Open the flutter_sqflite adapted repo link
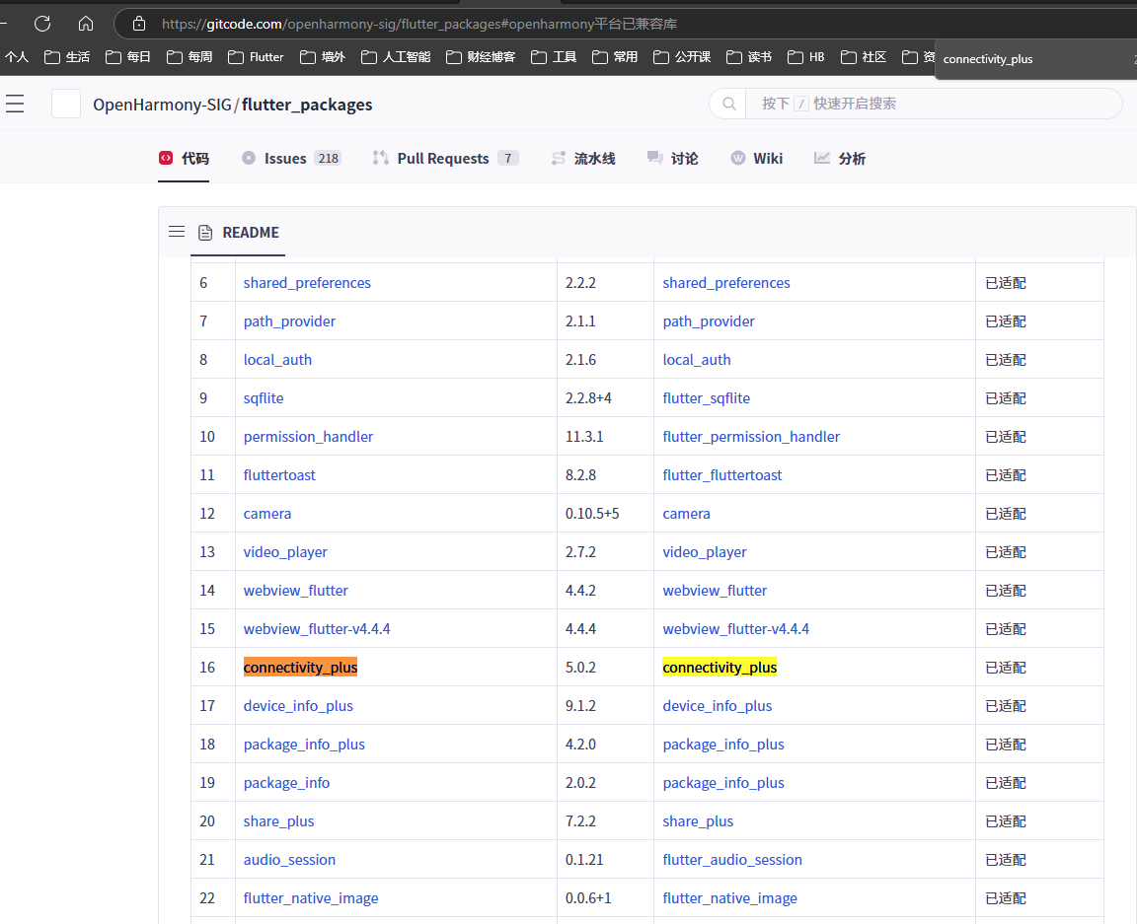 click(x=707, y=397)
